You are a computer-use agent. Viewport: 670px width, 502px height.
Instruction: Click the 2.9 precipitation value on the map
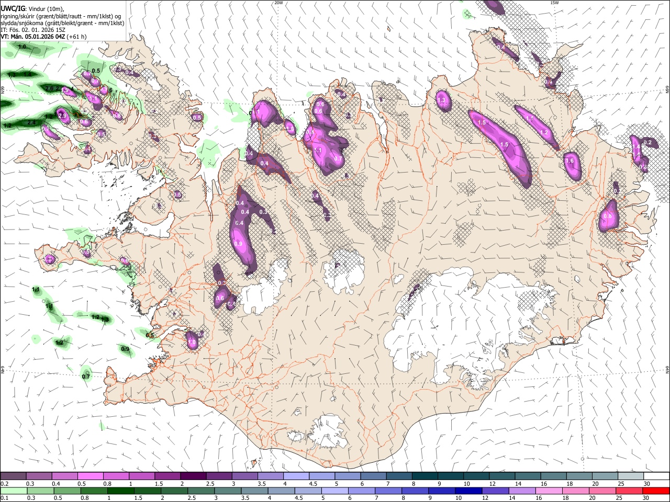62,116
